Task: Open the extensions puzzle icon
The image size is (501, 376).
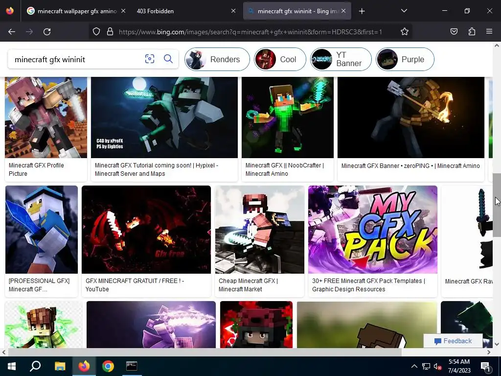Action: pyautogui.click(x=472, y=32)
